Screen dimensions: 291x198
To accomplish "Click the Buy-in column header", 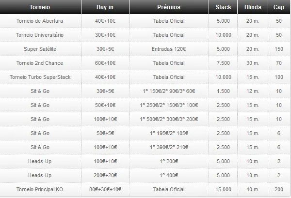I will (105, 7).
